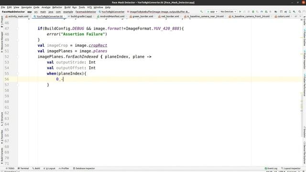Open the TODO tool window
The width and height of the screenshot is (306, 172).
(10, 168)
